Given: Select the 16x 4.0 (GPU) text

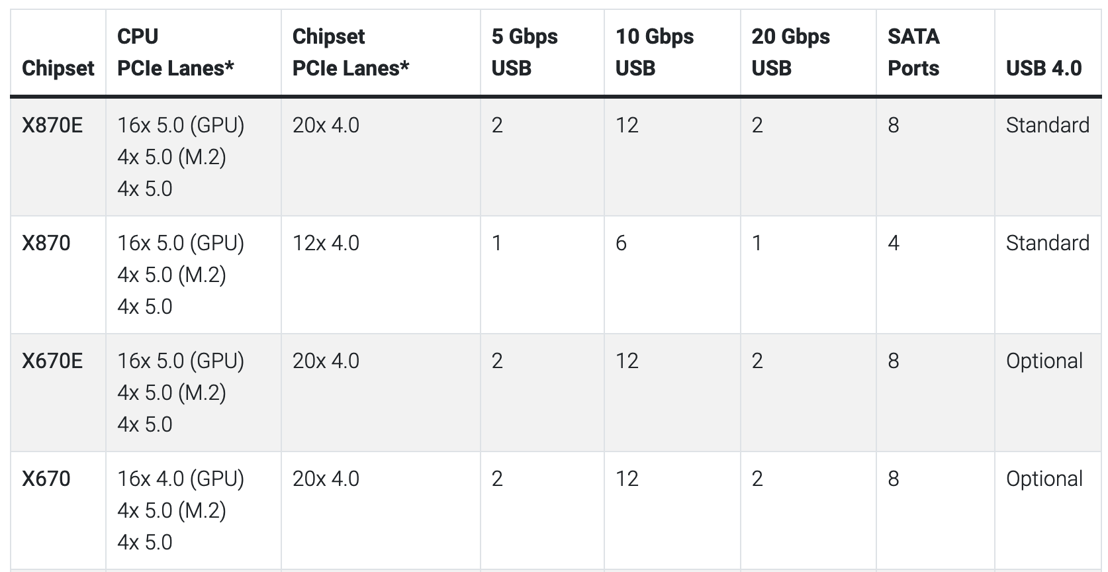Looking at the screenshot, I should [181, 479].
